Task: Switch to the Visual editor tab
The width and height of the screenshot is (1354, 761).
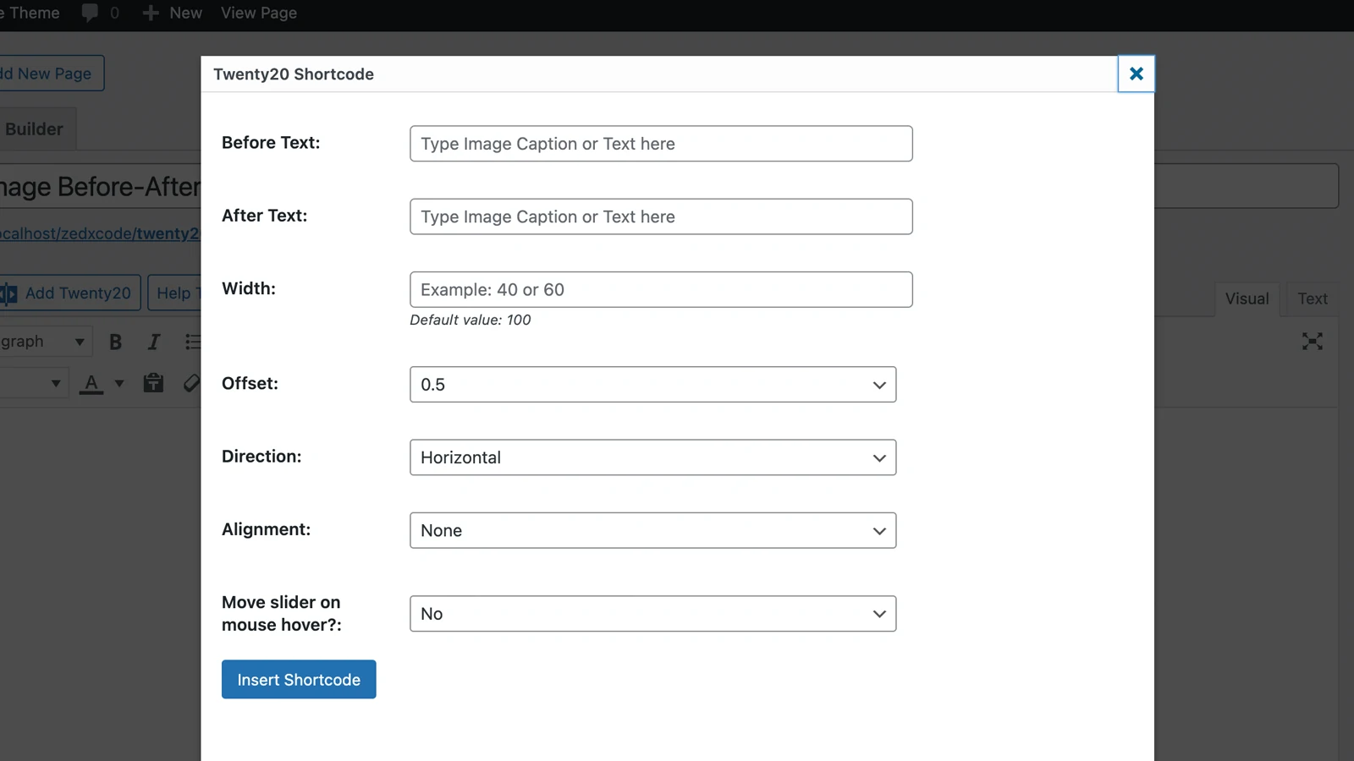Action: coord(1247,298)
